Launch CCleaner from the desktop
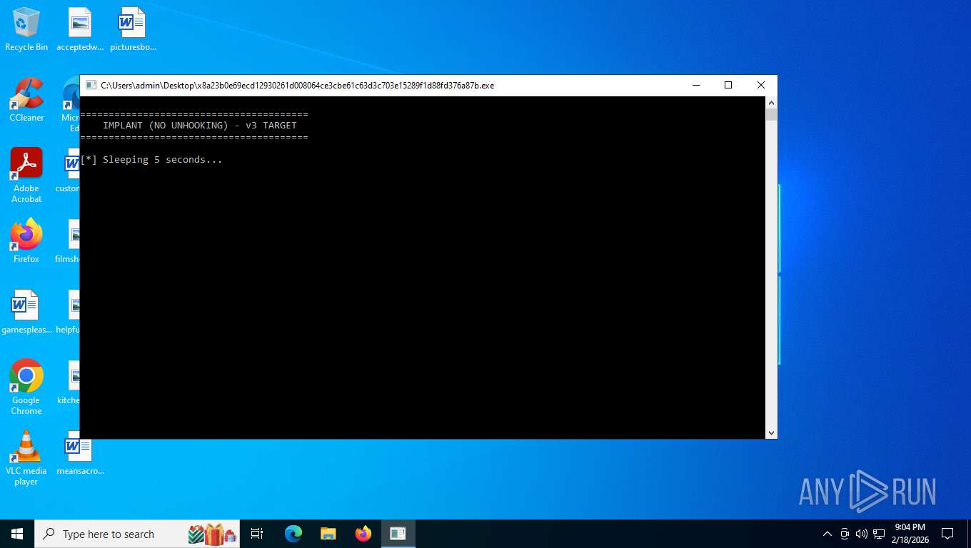 point(26,101)
